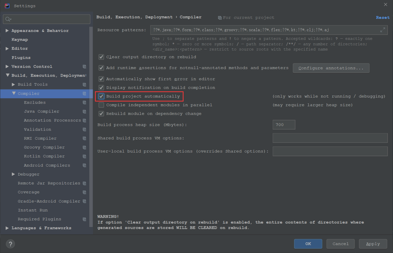Toggle Automatically show first error in editor
Screen dimensions: 393x253
(x=101, y=79)
